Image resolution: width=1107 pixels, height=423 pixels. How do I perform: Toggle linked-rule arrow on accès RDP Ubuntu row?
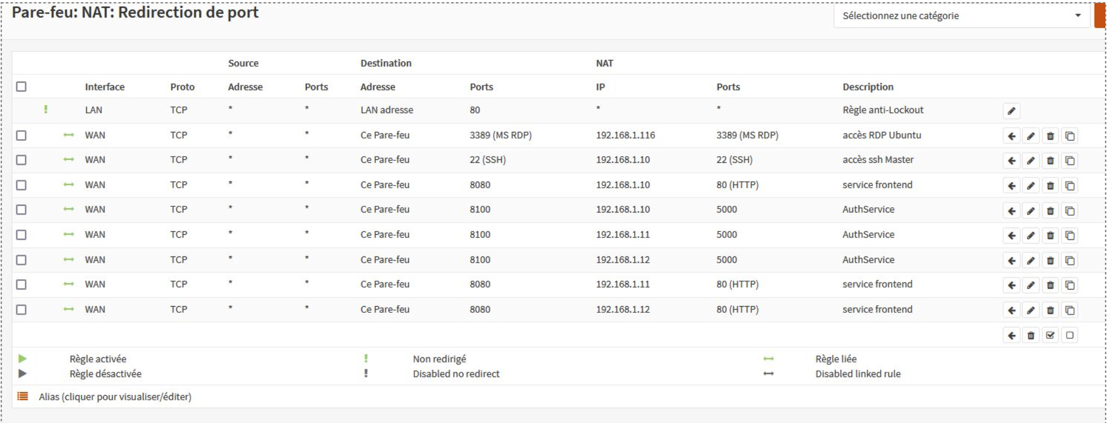(x=69, y=135)
